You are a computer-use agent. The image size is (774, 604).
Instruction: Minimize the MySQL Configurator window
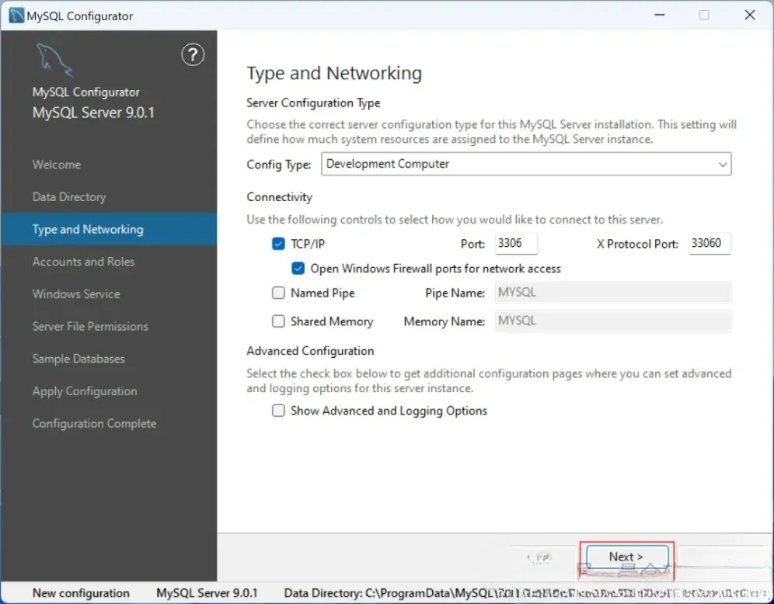coord(660,16)
